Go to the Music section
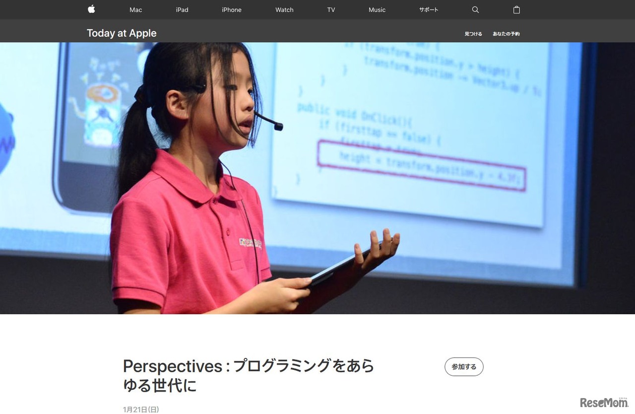The height and width of the screenshot is (414, 635). 377,9
